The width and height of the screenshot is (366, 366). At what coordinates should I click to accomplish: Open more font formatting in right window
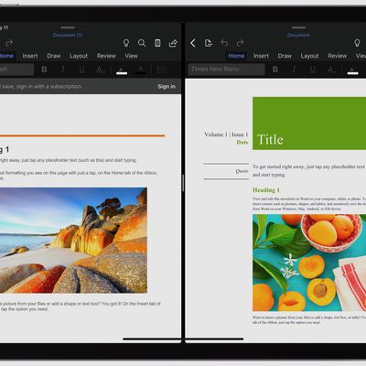[332, 70]
